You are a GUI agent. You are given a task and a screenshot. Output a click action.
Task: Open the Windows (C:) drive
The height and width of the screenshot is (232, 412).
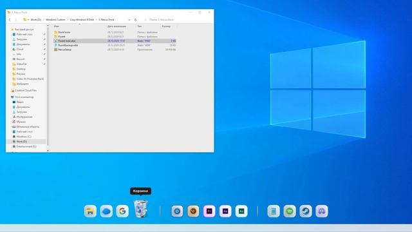click(x=24, y=137)
